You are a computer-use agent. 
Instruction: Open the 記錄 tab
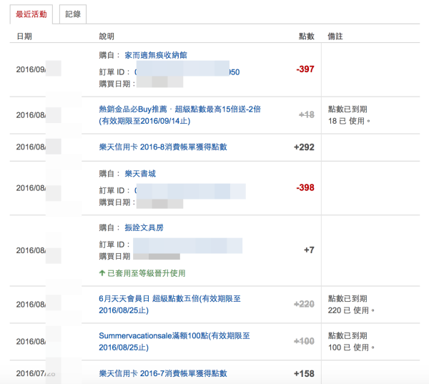73,14
